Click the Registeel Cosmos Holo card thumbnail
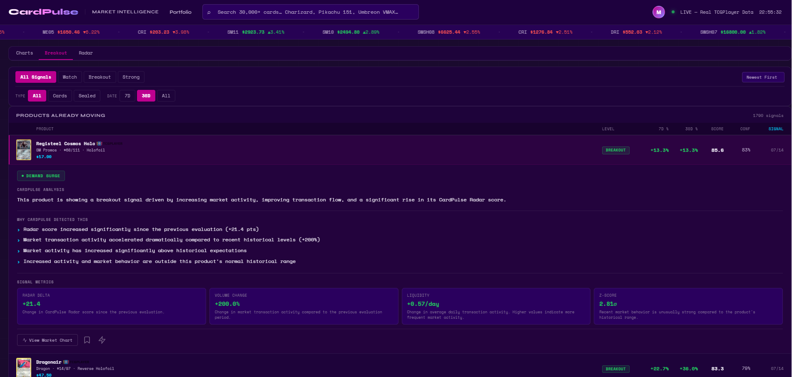 click(24, 150)
